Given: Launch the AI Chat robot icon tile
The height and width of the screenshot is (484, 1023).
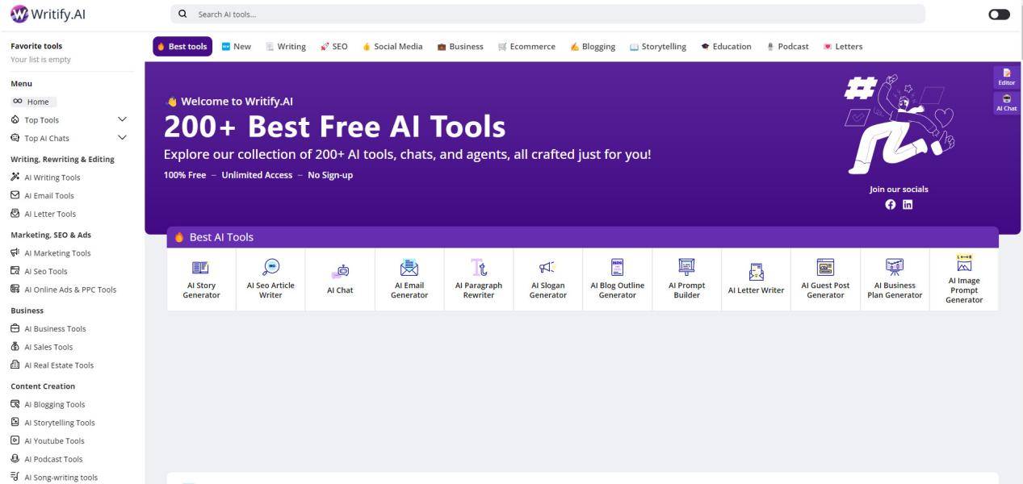Looking at the screenshot, I should [340, 272].
